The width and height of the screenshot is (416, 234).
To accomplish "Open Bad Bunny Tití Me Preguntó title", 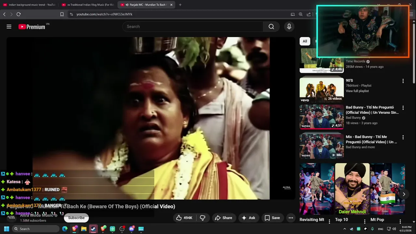I will click(372, 110).
